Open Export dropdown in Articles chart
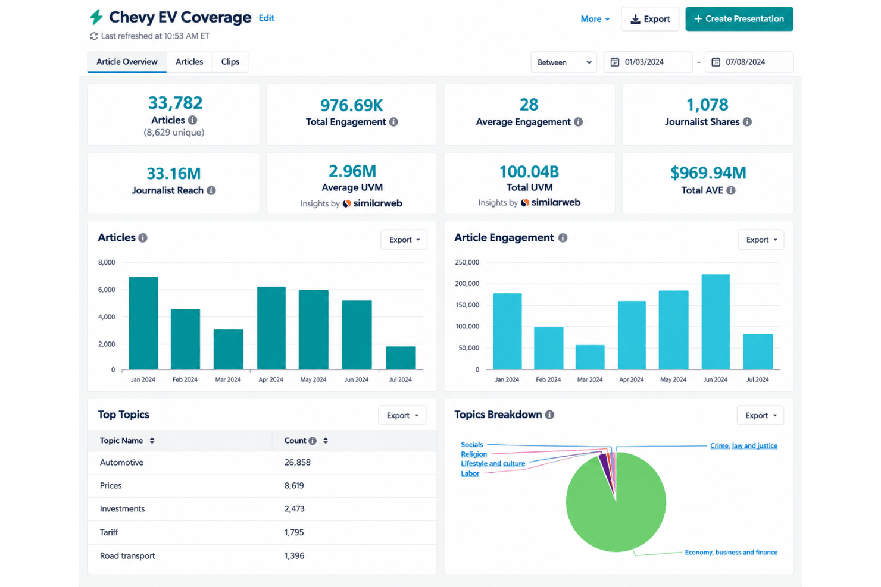 click(x=404, y=240)
